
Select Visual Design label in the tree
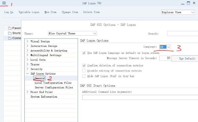pos(40,41)
